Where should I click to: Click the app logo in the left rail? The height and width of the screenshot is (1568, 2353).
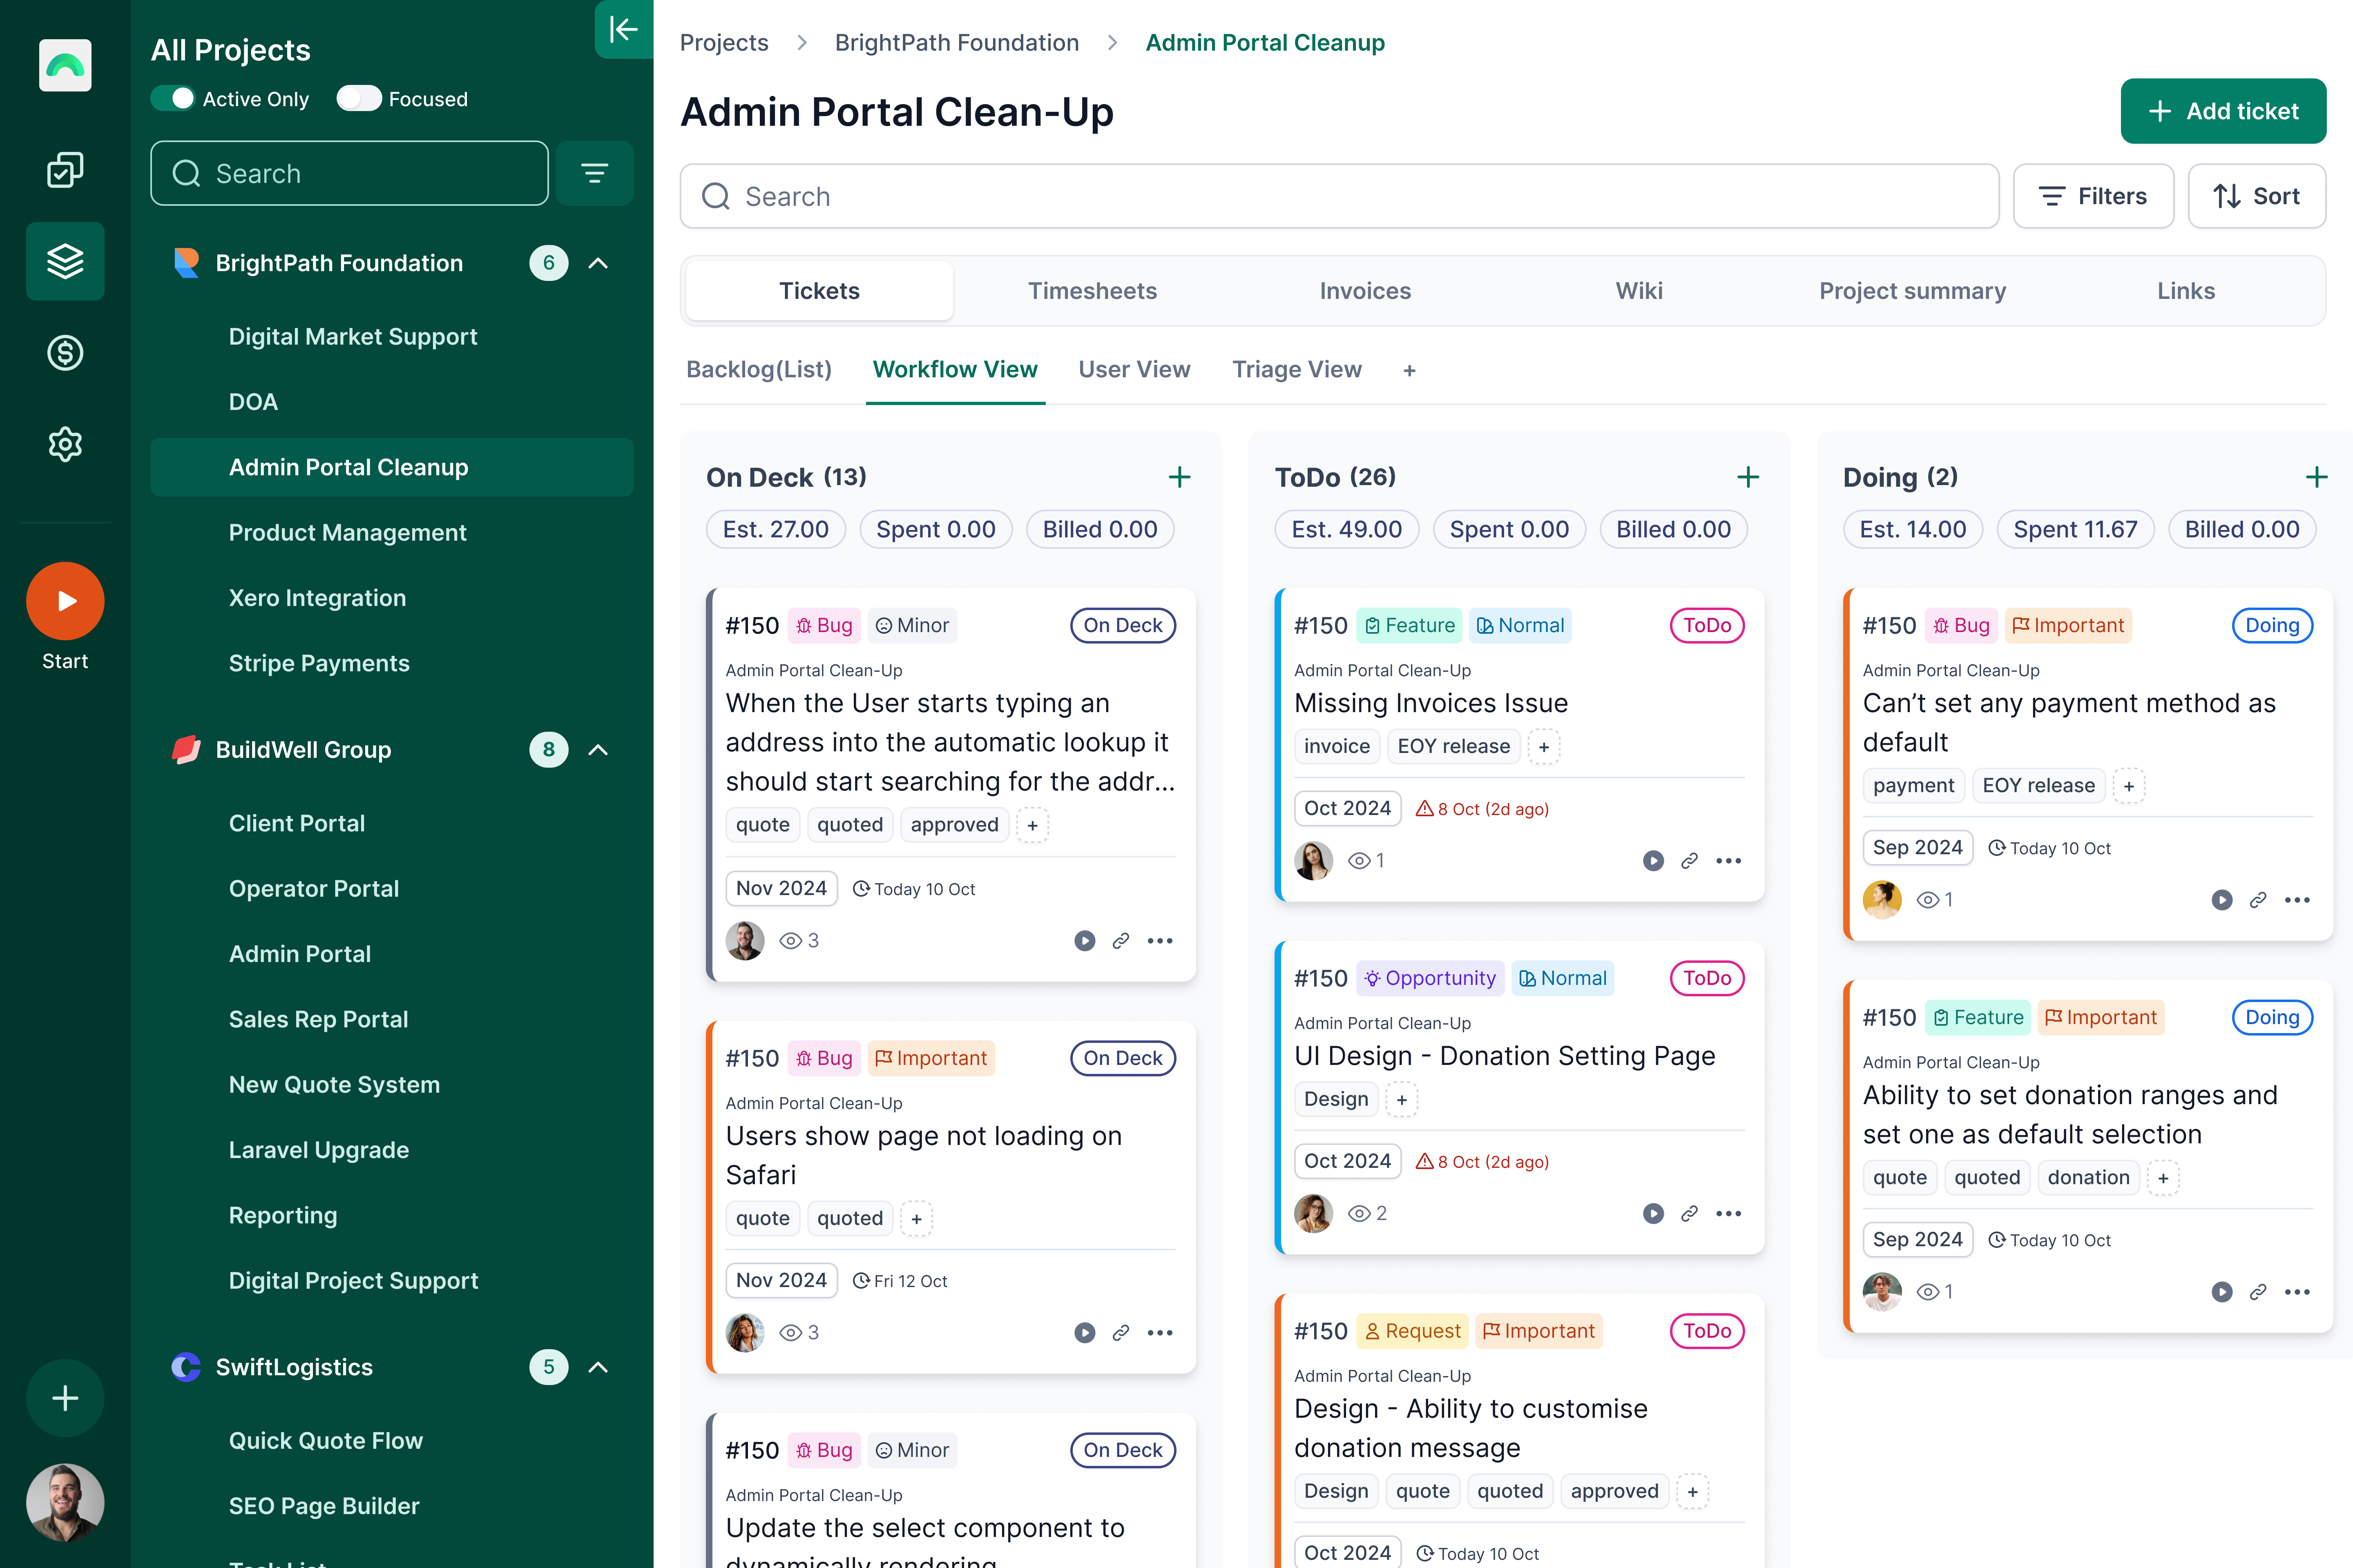click(65, 65)
